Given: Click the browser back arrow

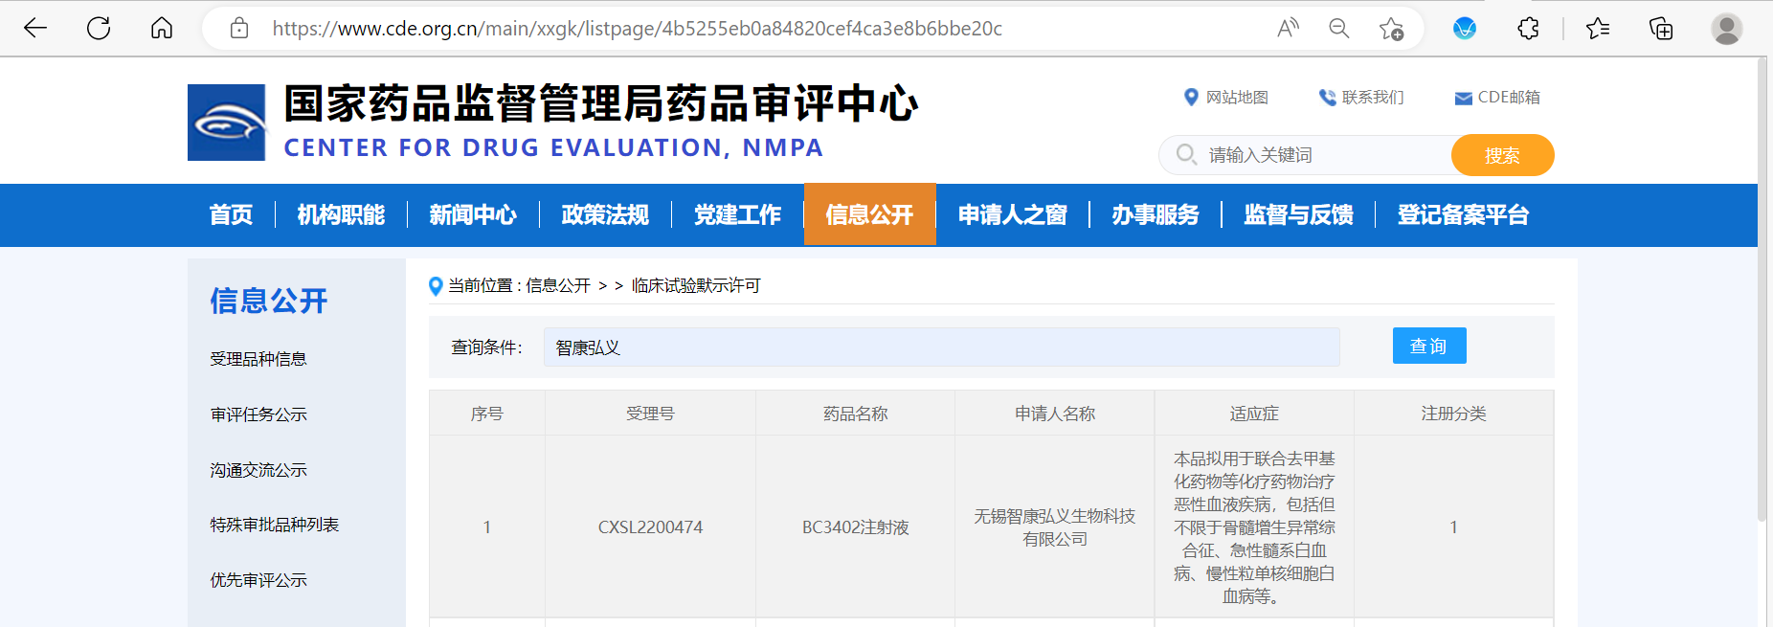Looking at the screenshot, I should pos(35,29).
